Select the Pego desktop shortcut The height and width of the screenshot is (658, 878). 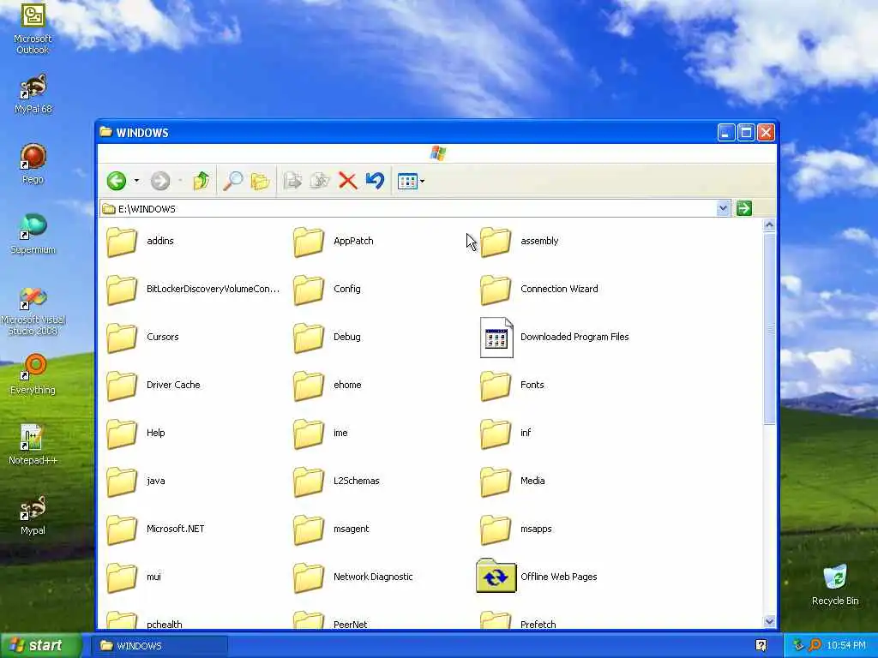click(x=33, y=164)
